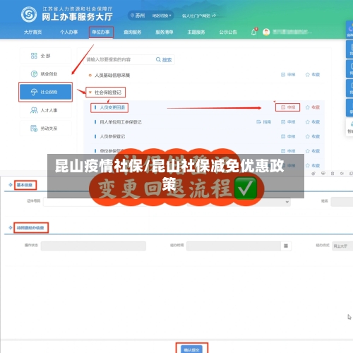Image resolution: width=353 pixels, height=353 pixels.
Task: Click the service search input box
Action: coord(119,59)
